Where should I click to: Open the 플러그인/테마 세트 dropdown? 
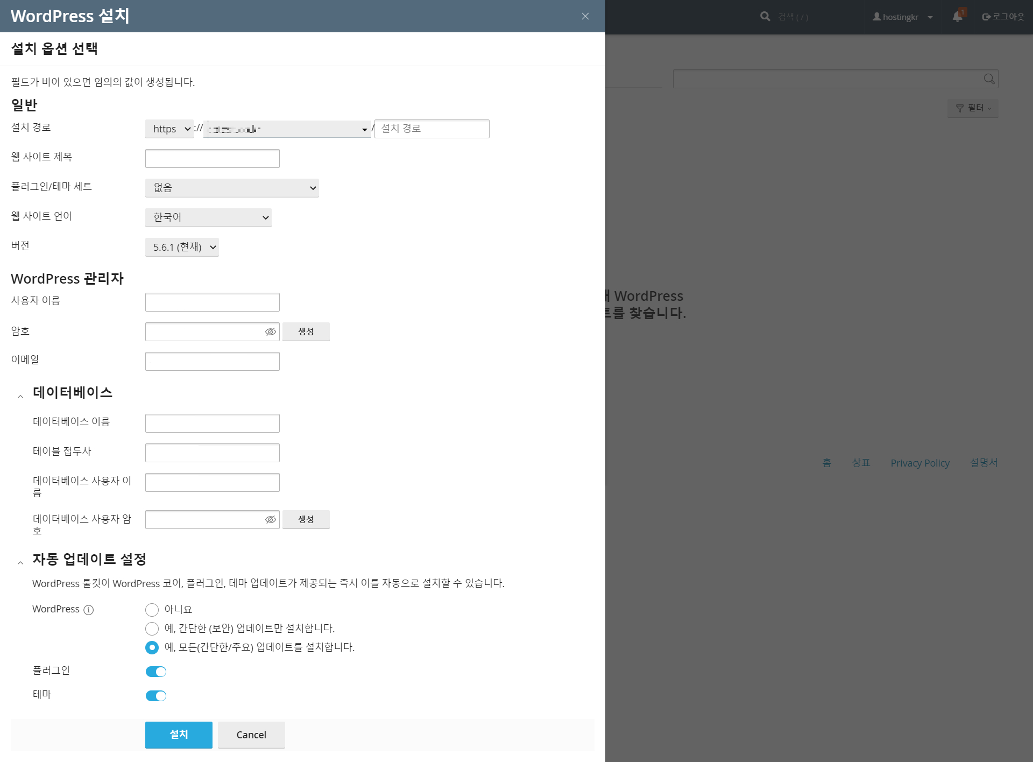tap(232, 188)
